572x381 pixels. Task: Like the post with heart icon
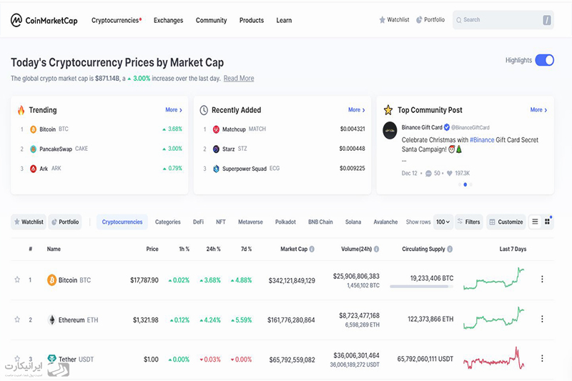[450, 174]
